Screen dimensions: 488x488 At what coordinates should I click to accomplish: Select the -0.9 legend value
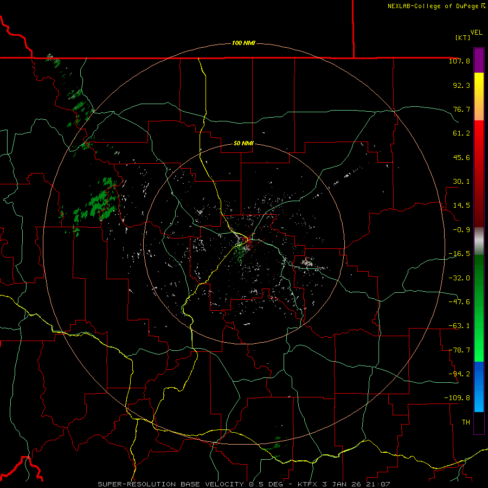(x=461, y=230)
